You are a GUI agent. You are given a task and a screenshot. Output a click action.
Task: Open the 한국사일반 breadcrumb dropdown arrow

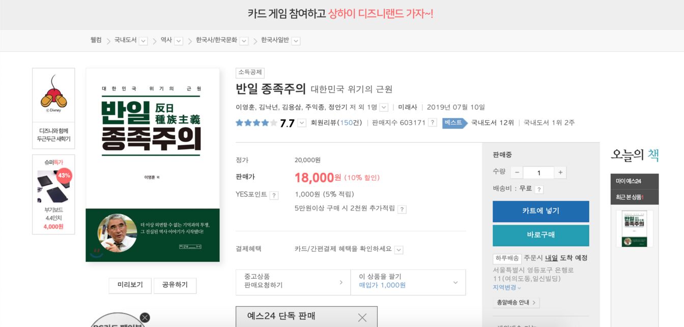click(296, 41)
